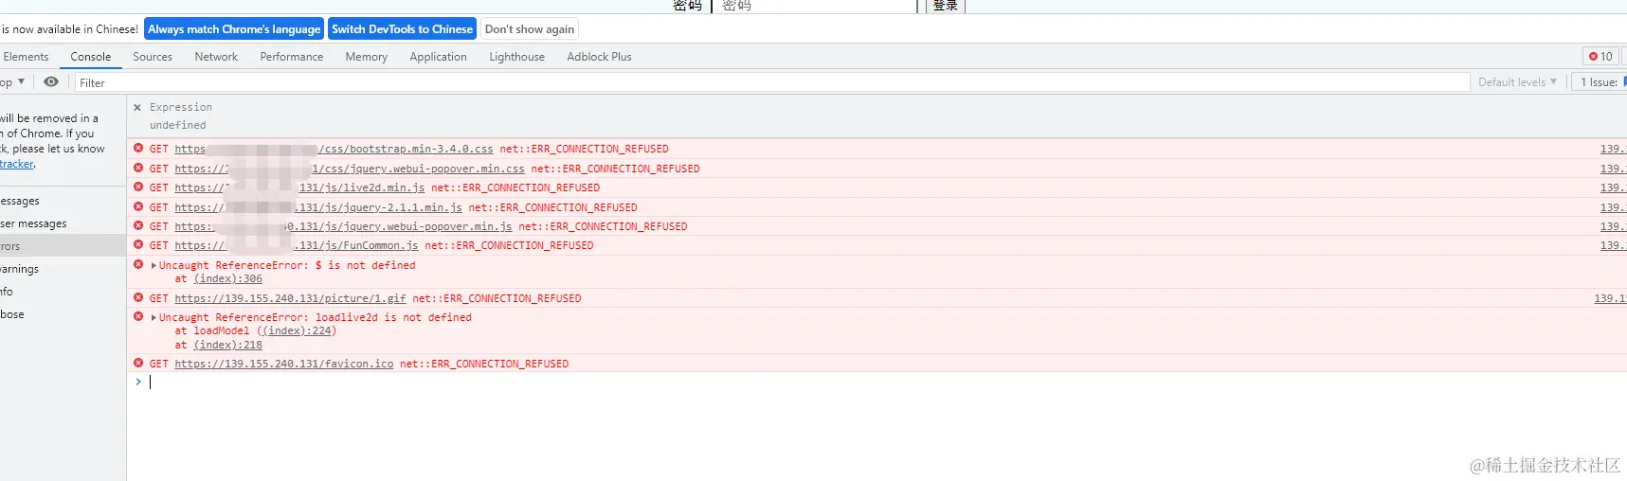Image resolution: width=1627 pixels, height=481 pixels.
Task: Select the info sidebar filter
Action: click(x=63, y=292)
